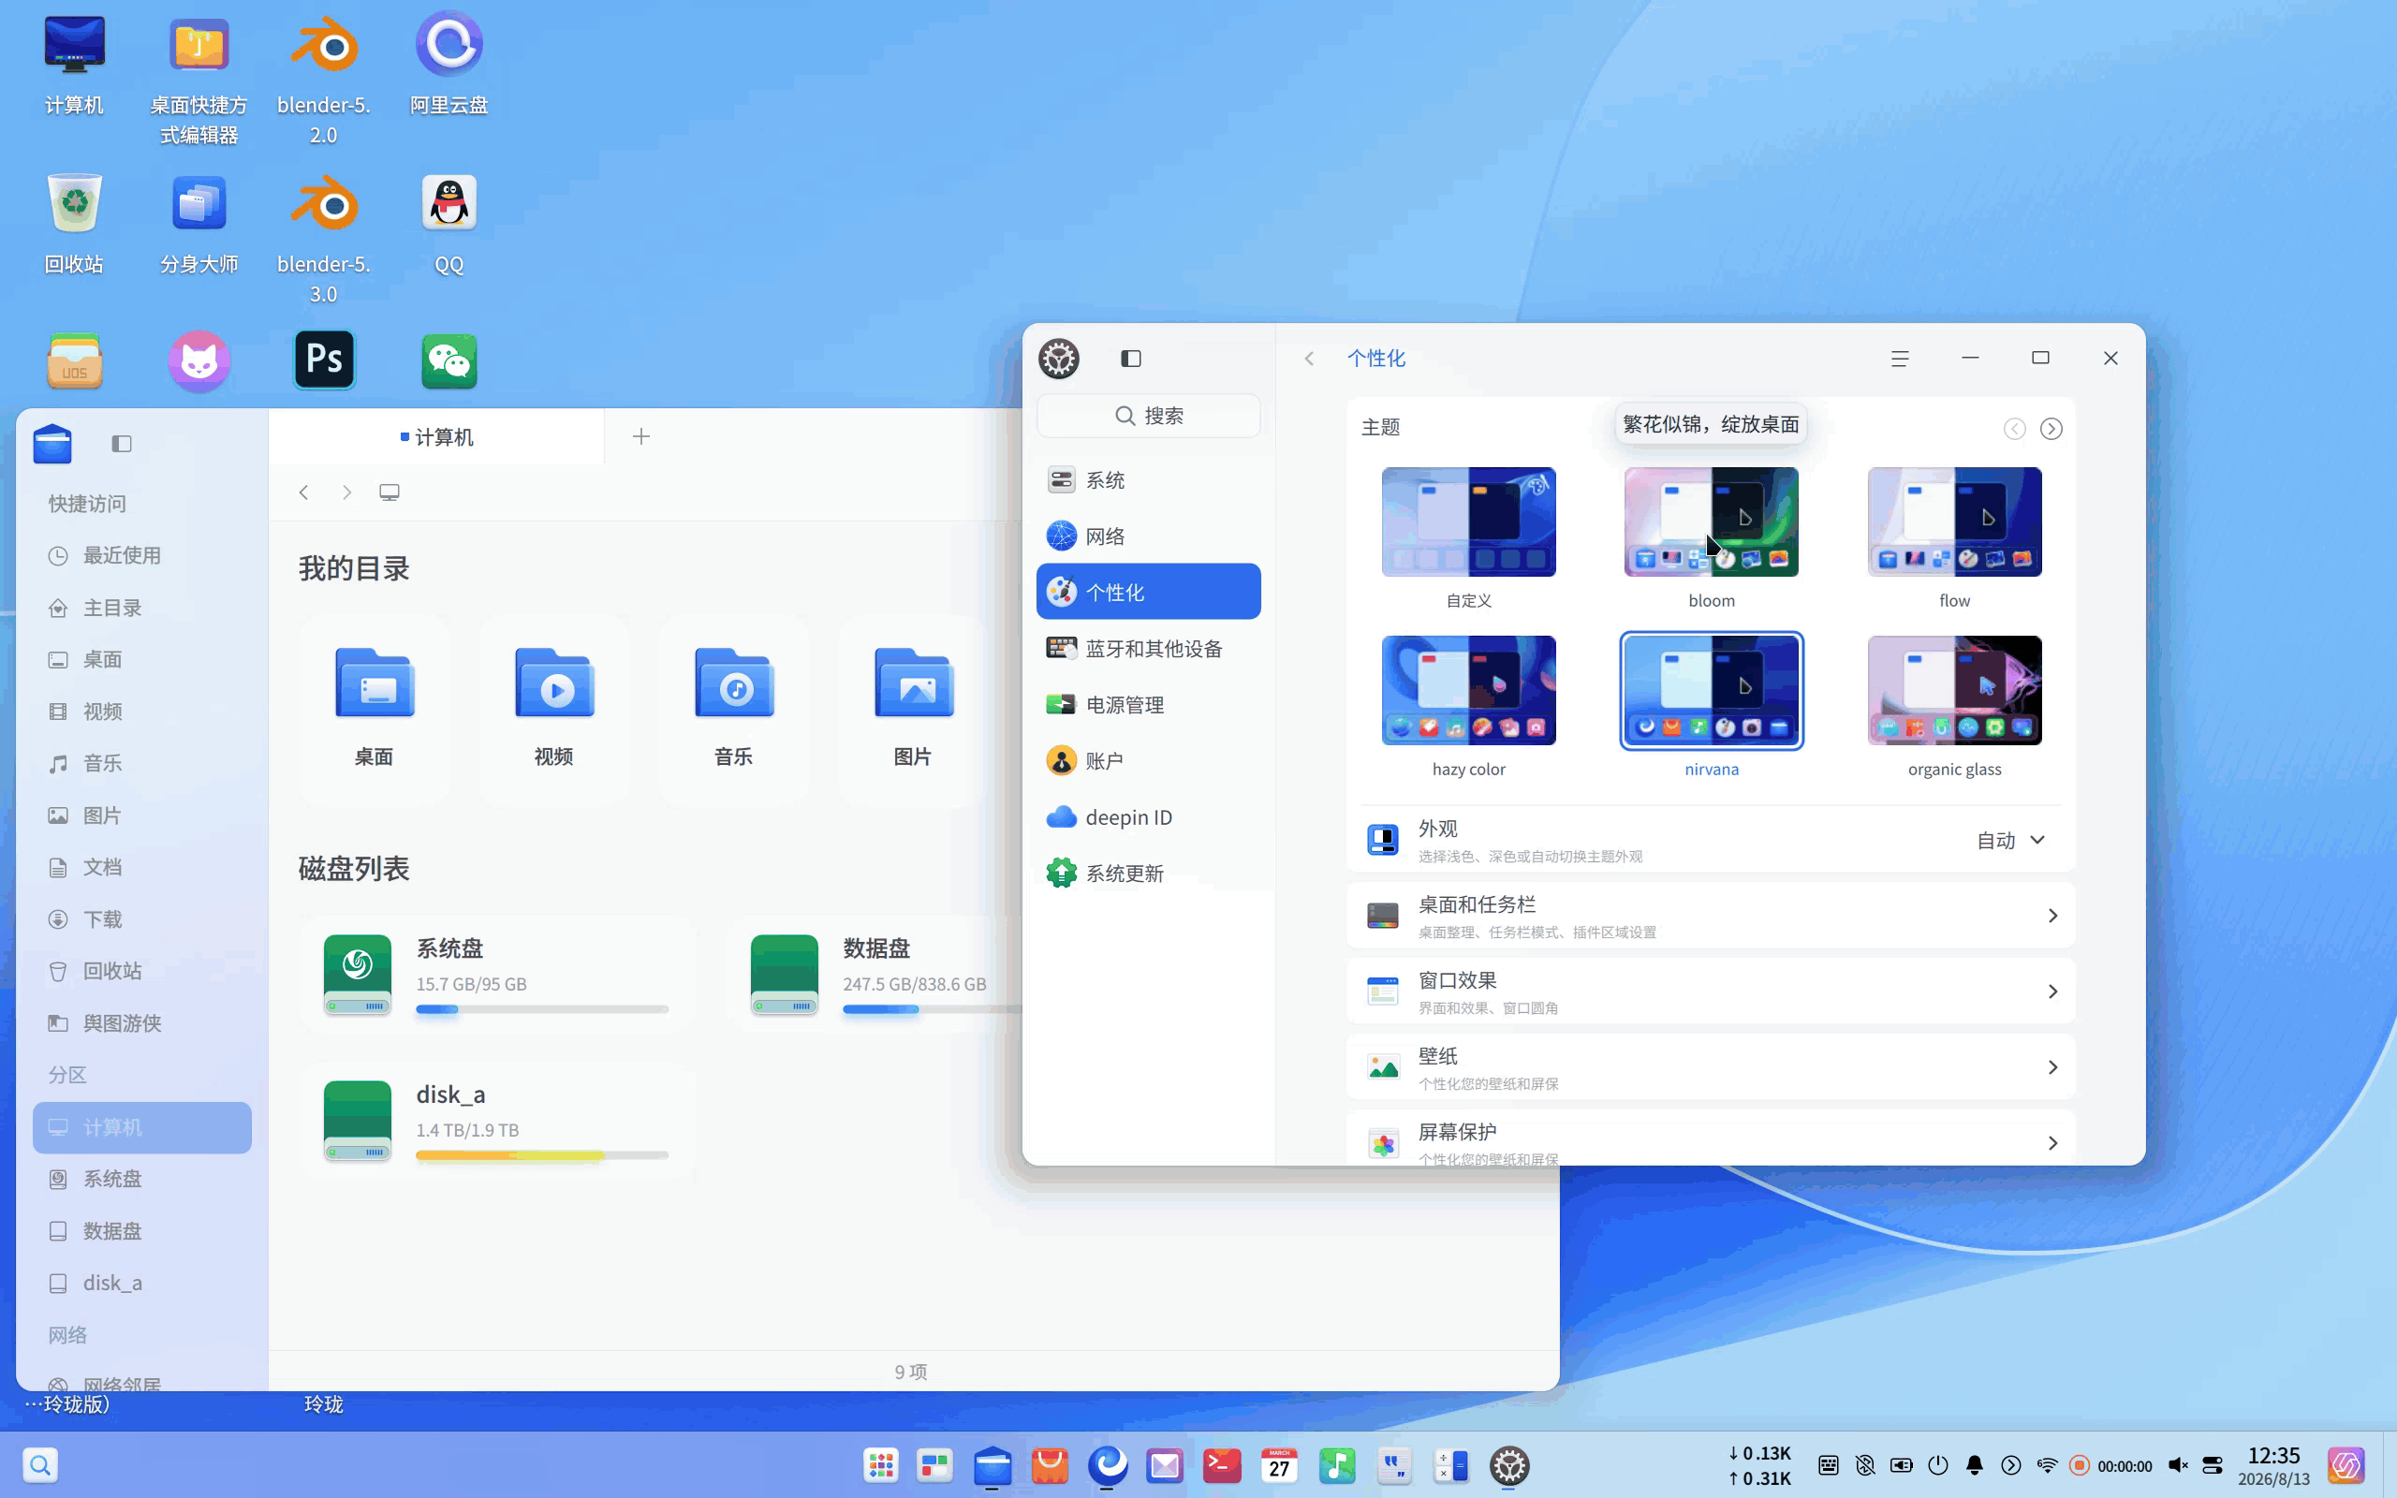Open the 账户 settings category

pos(1148,761)
